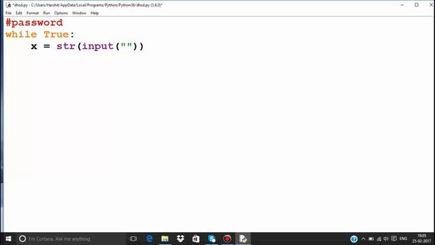Minimize the IDLE editor window
The height and width of the screenshot is (245, 435).
pyautogui.click(x=402, y=5)
